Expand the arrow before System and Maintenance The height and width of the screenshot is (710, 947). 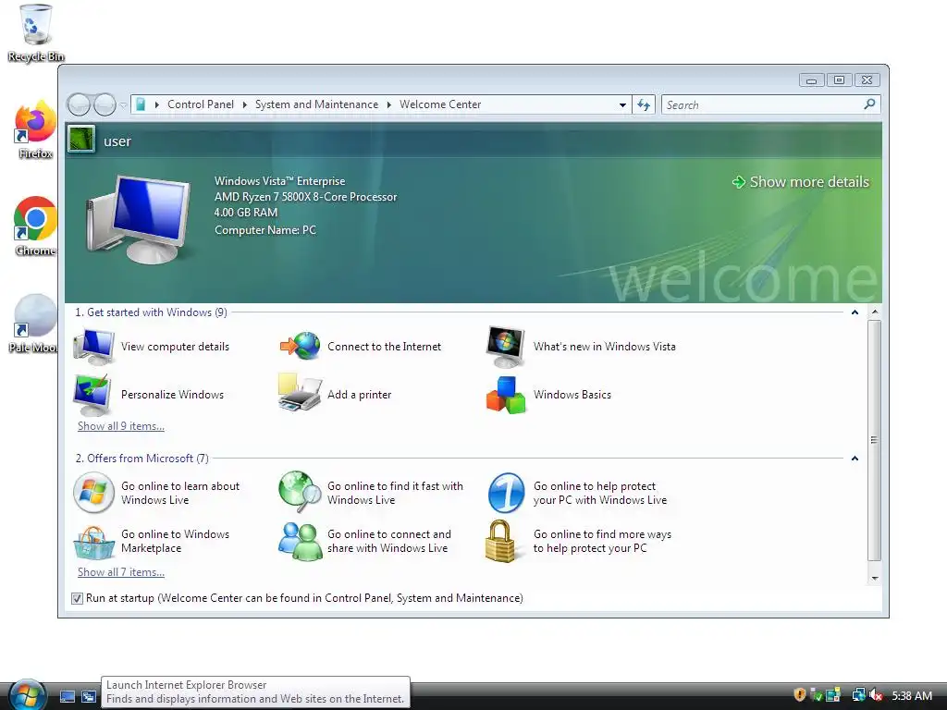coord(244,105)
